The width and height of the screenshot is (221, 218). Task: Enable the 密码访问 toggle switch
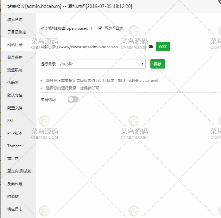coord(73,100)
